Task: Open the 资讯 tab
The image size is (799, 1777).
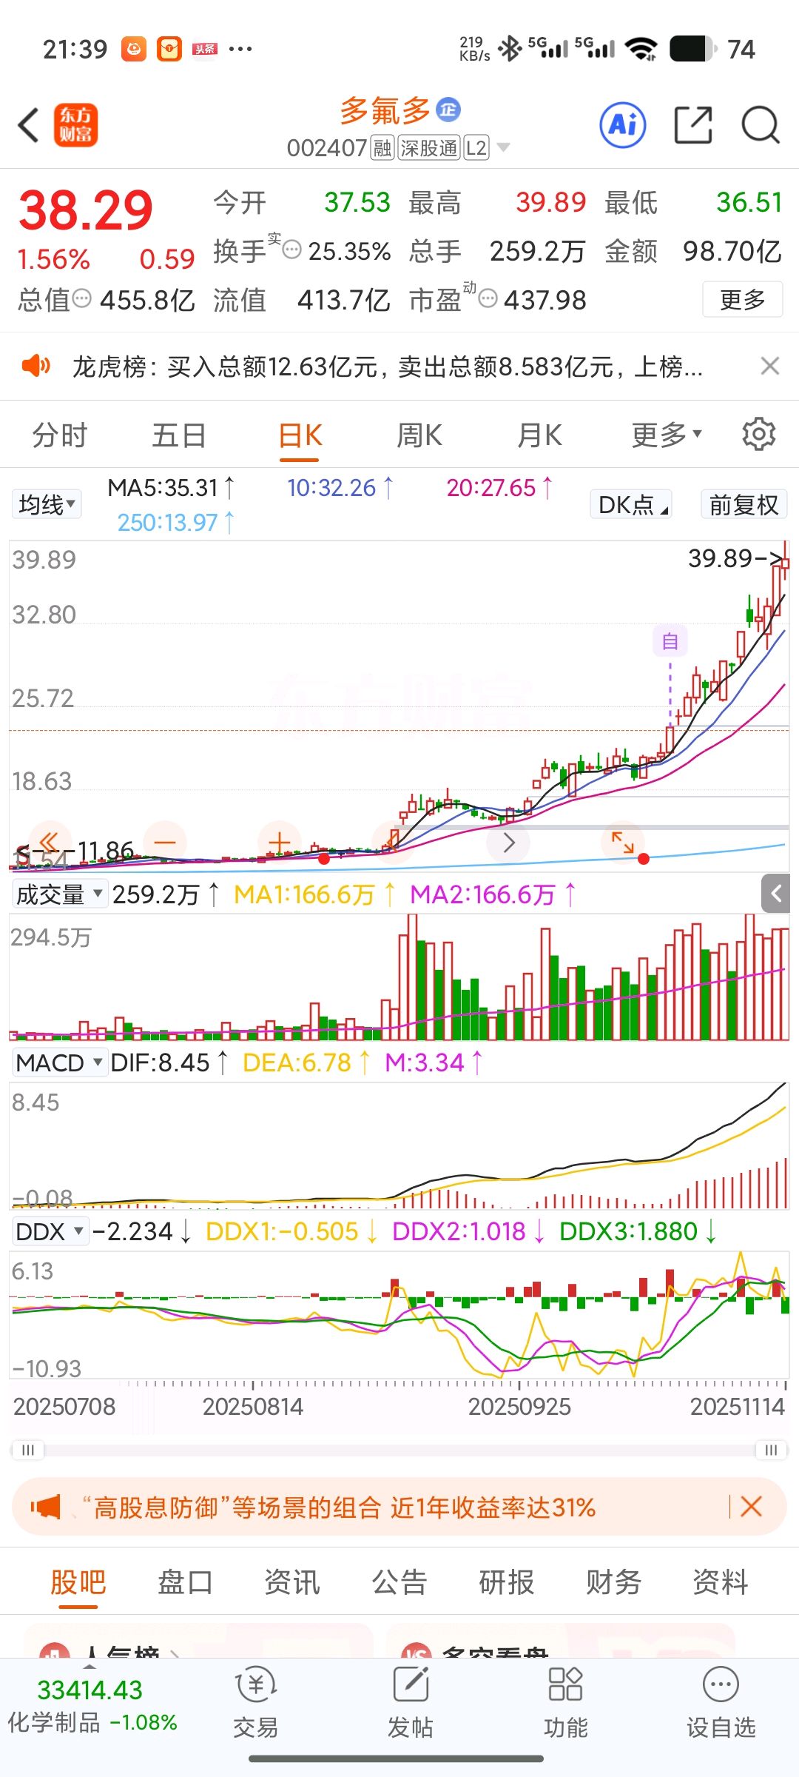Action: click(x=292, y=1582)
